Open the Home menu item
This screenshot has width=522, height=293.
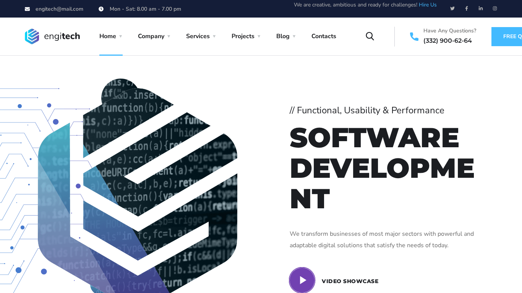(x=108, y=36)
